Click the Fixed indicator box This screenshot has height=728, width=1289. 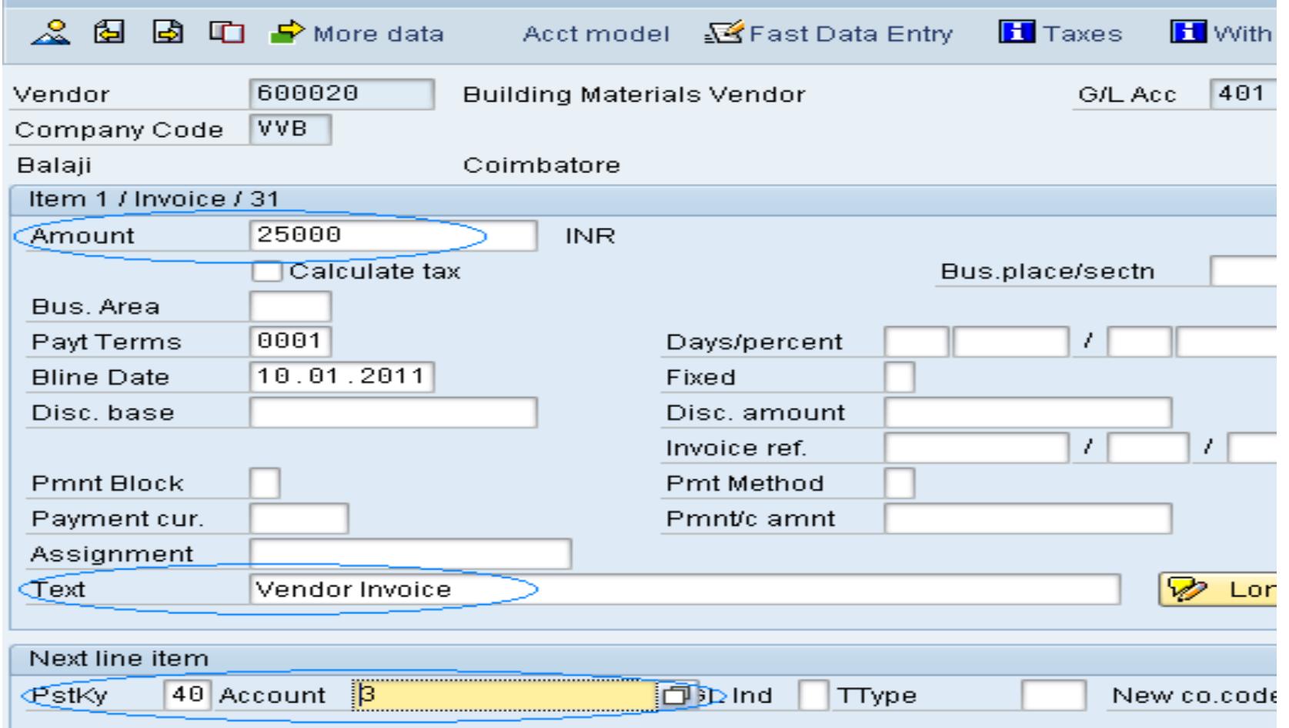(899, 378)
